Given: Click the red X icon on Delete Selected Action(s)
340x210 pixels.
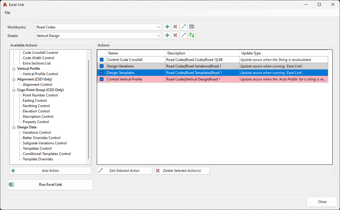Looking at the screenshot, I should [158, 171].
